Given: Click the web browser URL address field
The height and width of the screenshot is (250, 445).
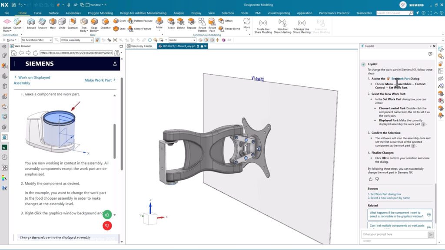Looking at the screenshot, I should coord(76,53).
